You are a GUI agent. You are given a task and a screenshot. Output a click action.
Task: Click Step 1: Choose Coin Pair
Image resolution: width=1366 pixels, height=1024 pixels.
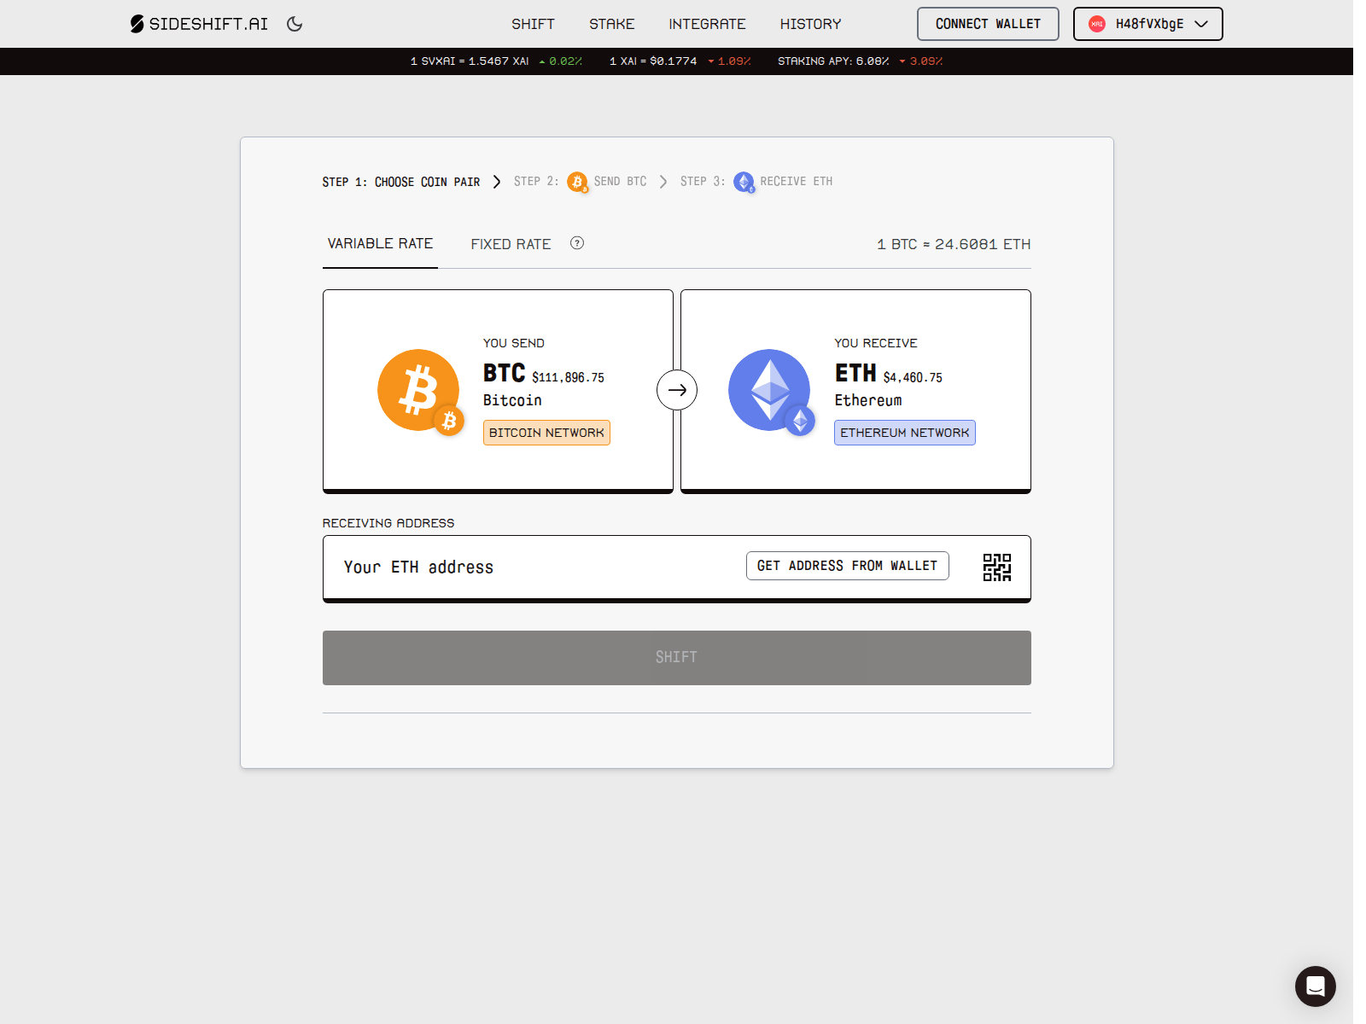pos(400,182)
